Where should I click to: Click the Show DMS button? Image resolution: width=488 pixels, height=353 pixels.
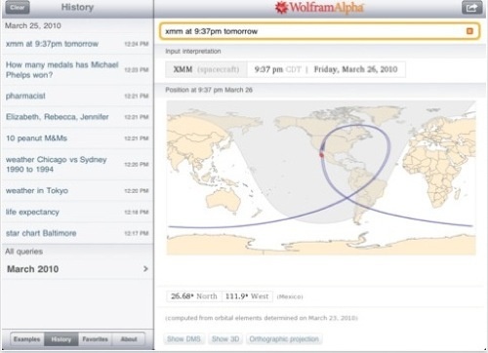tap(183, 339)
